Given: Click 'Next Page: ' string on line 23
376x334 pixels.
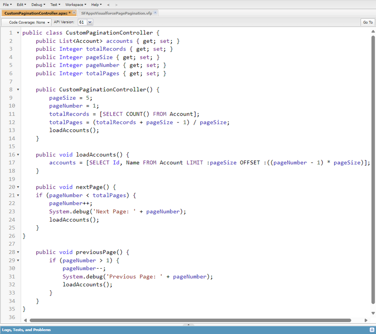Looking at the screenshot, I should tap(114, 211).
